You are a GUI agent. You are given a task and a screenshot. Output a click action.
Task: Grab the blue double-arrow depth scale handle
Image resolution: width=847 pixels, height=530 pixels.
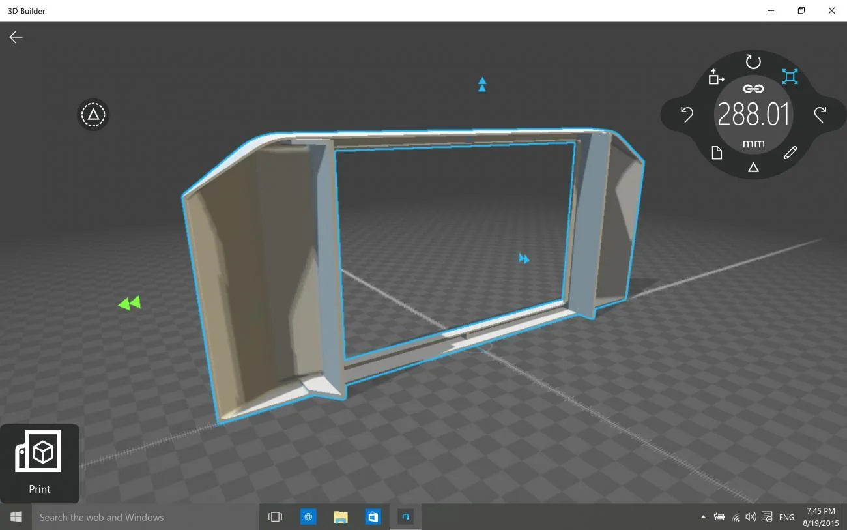click(524, 259)
